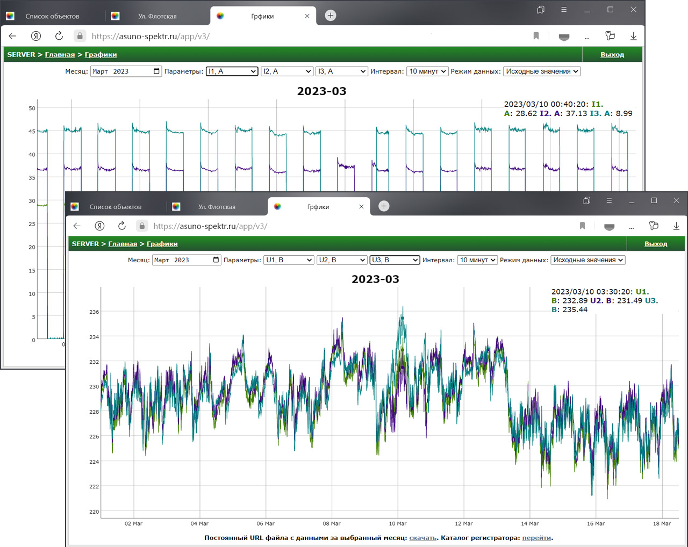Open data mode dropdown in back window
The width and height of the screenshot is (688, 547).
tap(542, 71)
